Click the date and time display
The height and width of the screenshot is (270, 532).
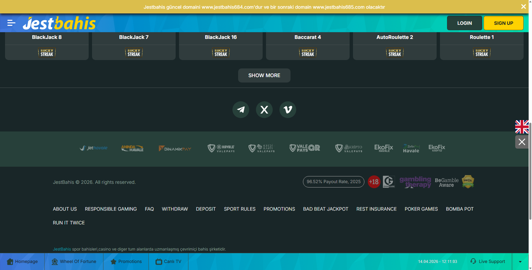(437, 262)
